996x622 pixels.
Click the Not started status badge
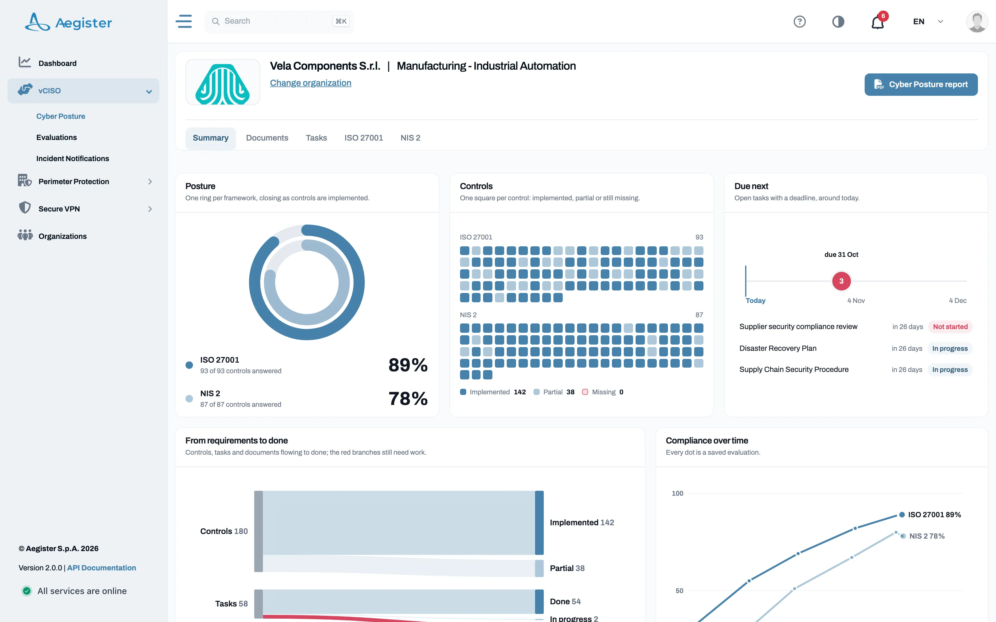950,327
